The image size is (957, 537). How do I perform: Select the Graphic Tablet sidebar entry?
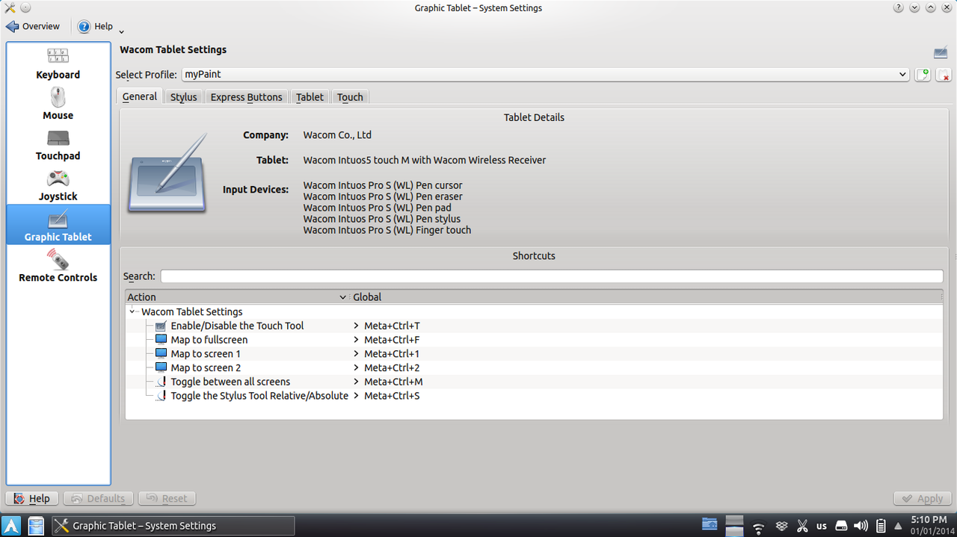point(58,225)
